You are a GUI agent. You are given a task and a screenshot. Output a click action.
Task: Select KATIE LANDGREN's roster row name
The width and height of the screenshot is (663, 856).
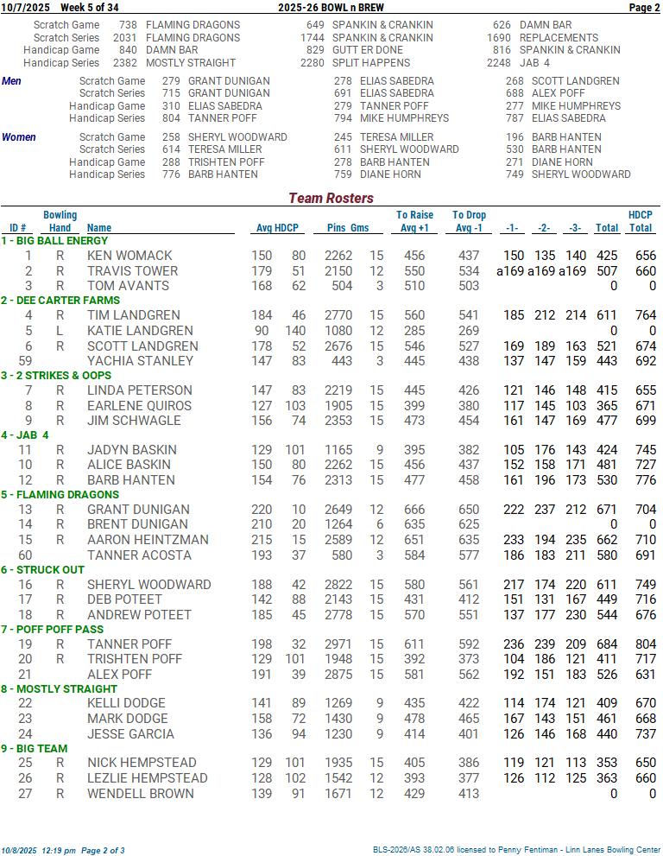pos(140,331)
